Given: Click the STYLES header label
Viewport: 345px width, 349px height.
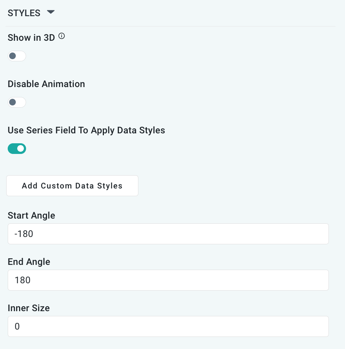Looking at the screenshot, I should tap(24, 13).
